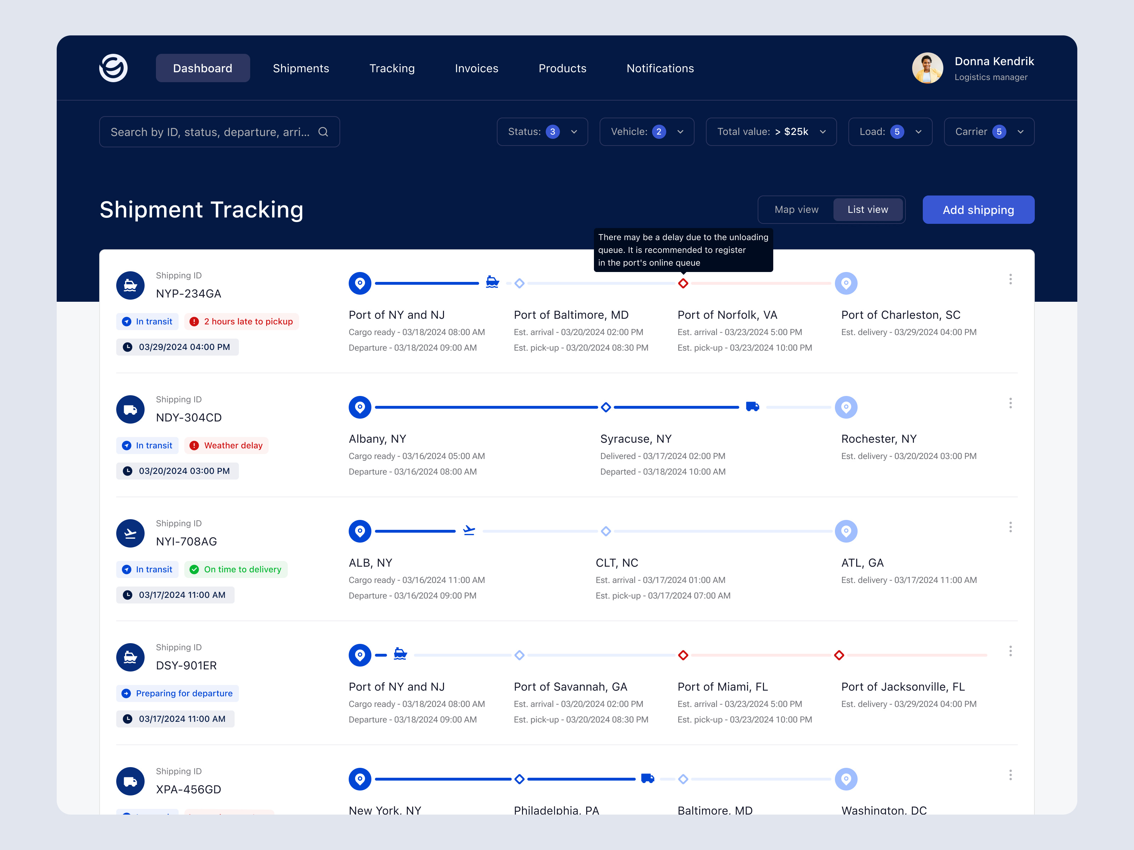Expand the Vehicle filter
The image size is (1134, 850).
(646, 132)
